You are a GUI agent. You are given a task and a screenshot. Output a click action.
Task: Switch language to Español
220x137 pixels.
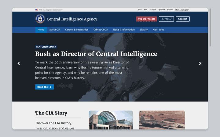(x=170, y=10)
